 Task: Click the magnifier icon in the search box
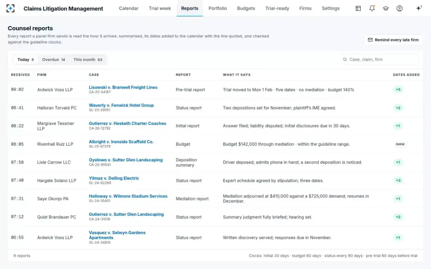tap(345, 60)
